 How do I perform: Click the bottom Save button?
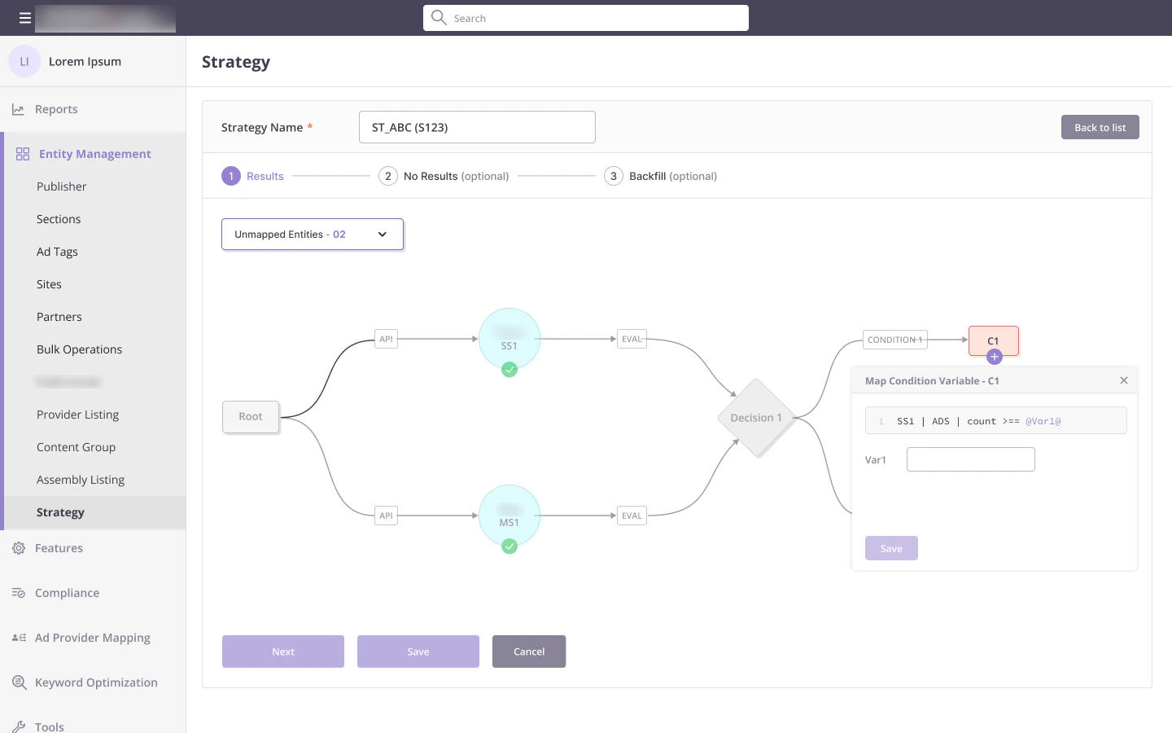tap(418, 652)
